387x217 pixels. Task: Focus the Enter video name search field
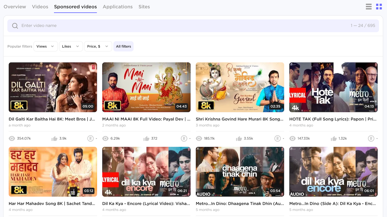click(185, 26)
